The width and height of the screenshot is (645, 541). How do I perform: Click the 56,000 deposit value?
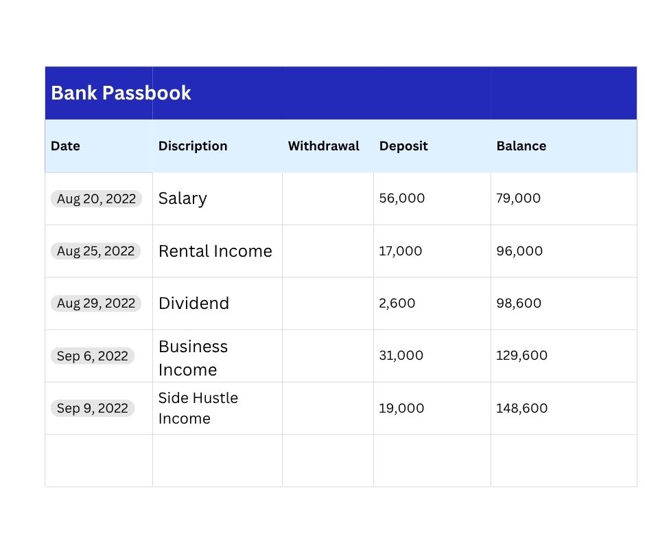tap(402, 198)
